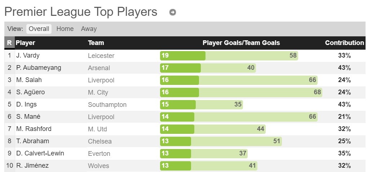Viewport: 367px width, 172px height.
Task: Click the arrow icon beside the title
Action: (173, 13)
